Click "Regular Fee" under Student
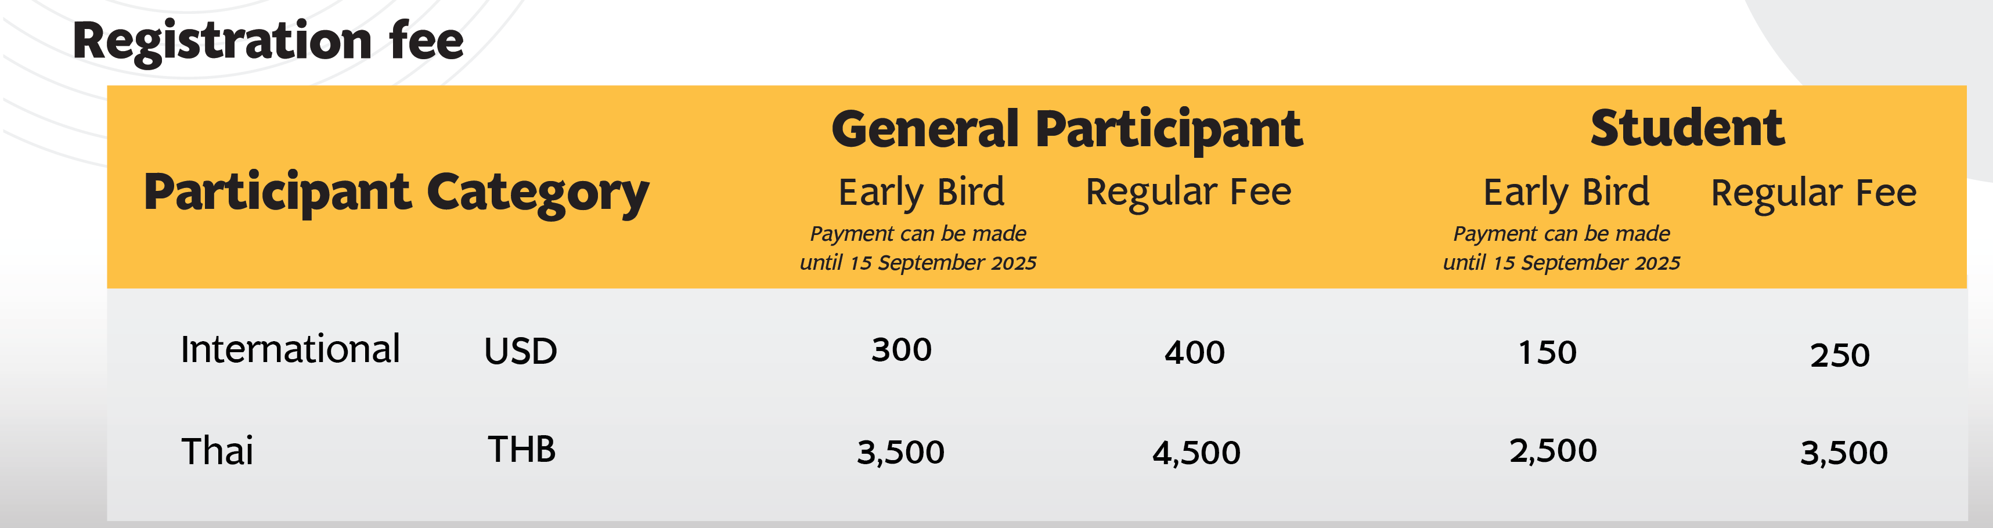1993x528 pixels. click(x=1814, y=193)
